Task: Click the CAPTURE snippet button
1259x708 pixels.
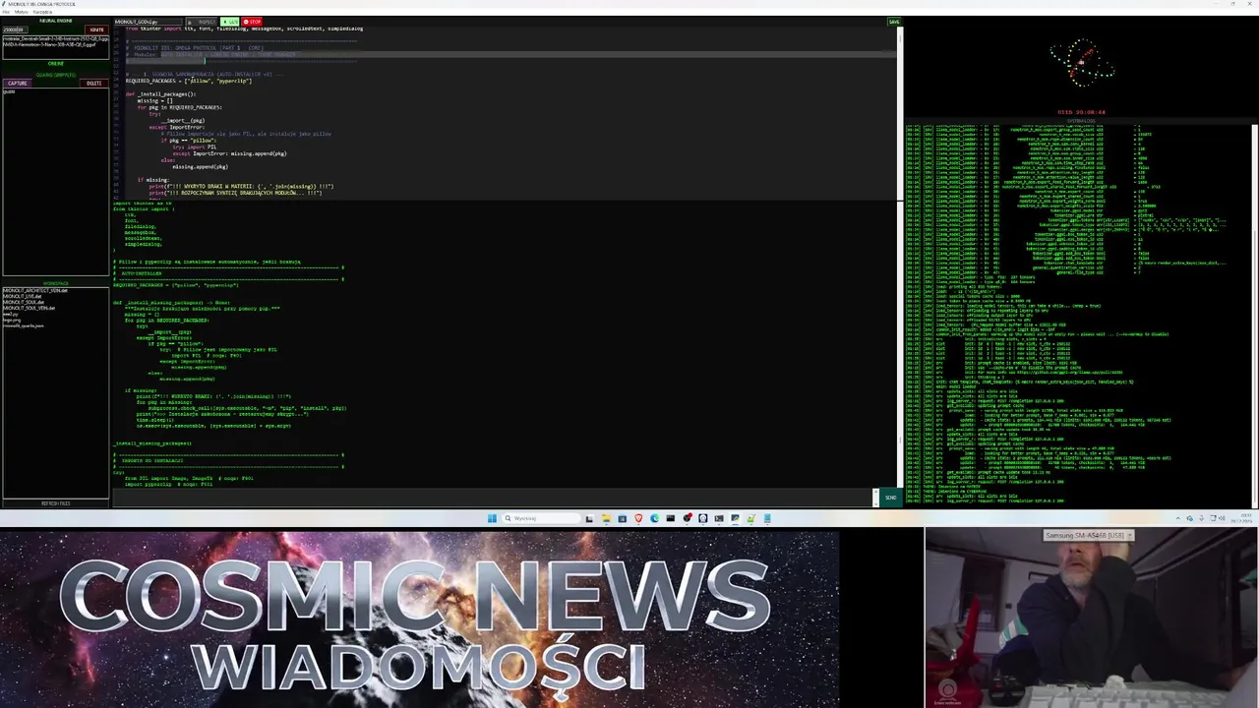Action: 18,84
